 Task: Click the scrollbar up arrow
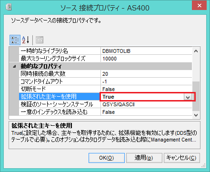click(196, 51)
